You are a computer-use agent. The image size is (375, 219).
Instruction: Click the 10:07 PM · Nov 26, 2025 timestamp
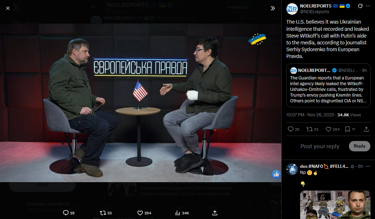pos(310,115)
